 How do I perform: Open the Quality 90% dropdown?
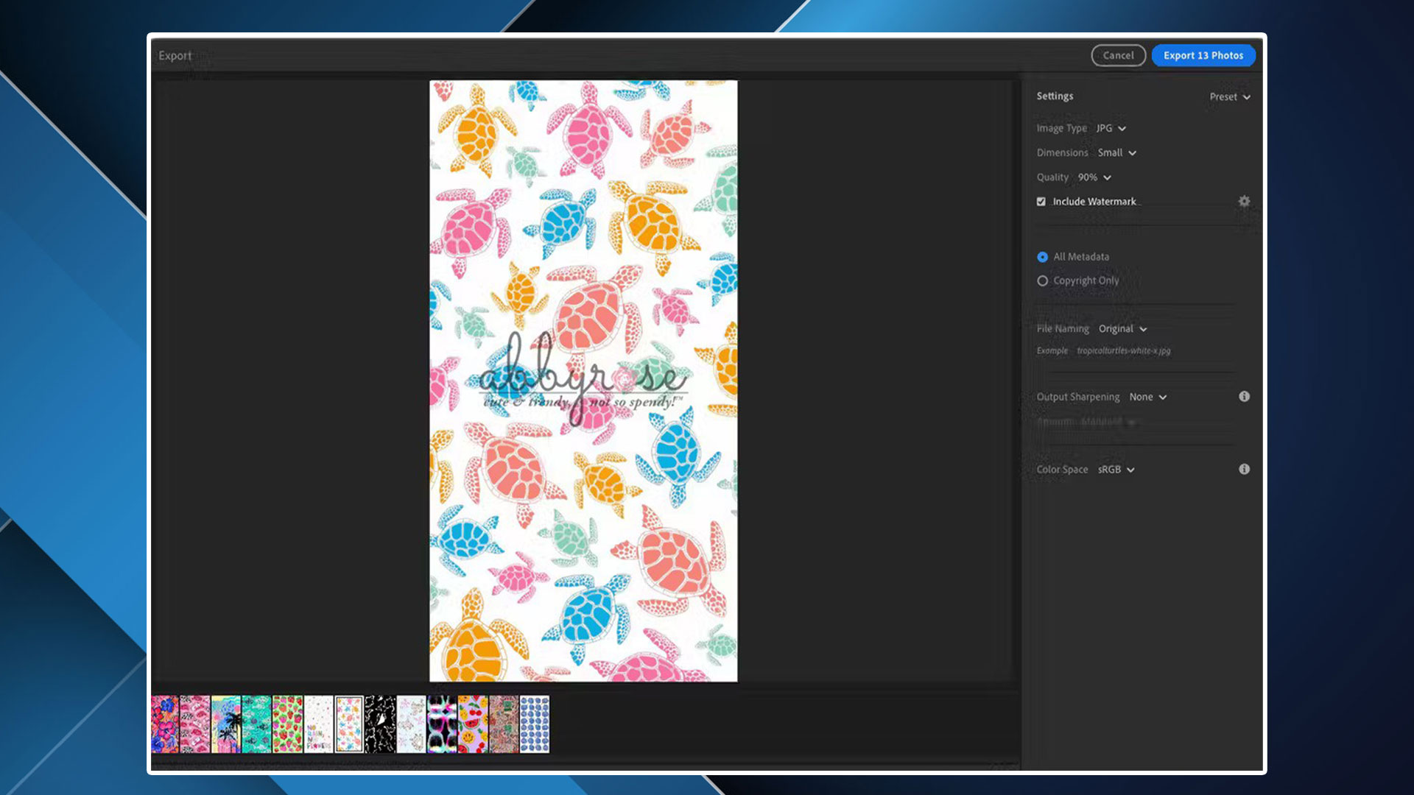(1094, 177)
